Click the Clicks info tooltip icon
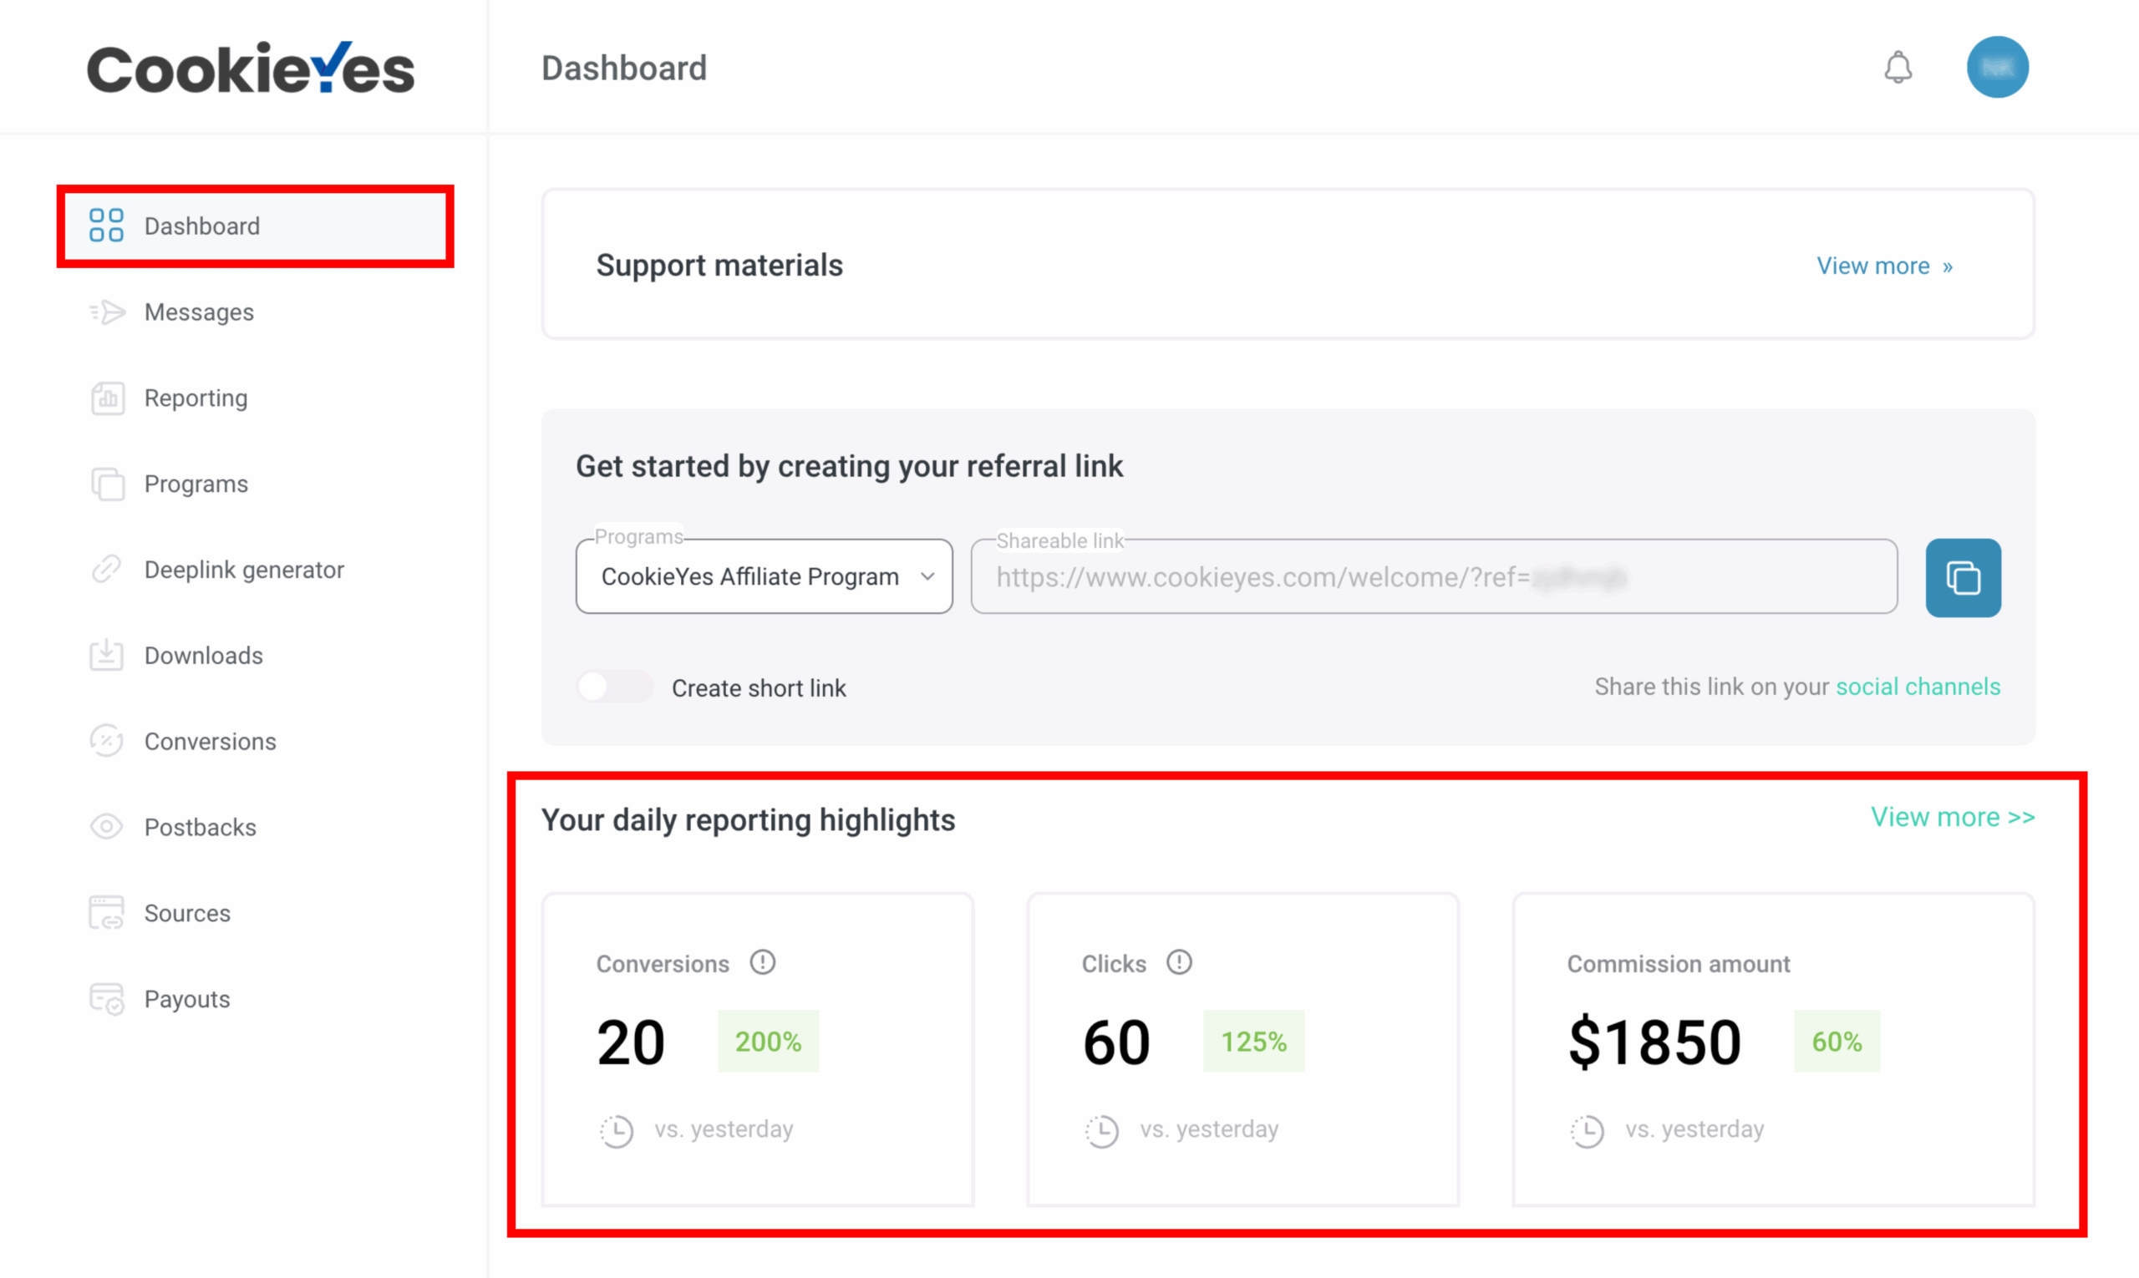The image size is (2139, 1278). pos(1179,962)
